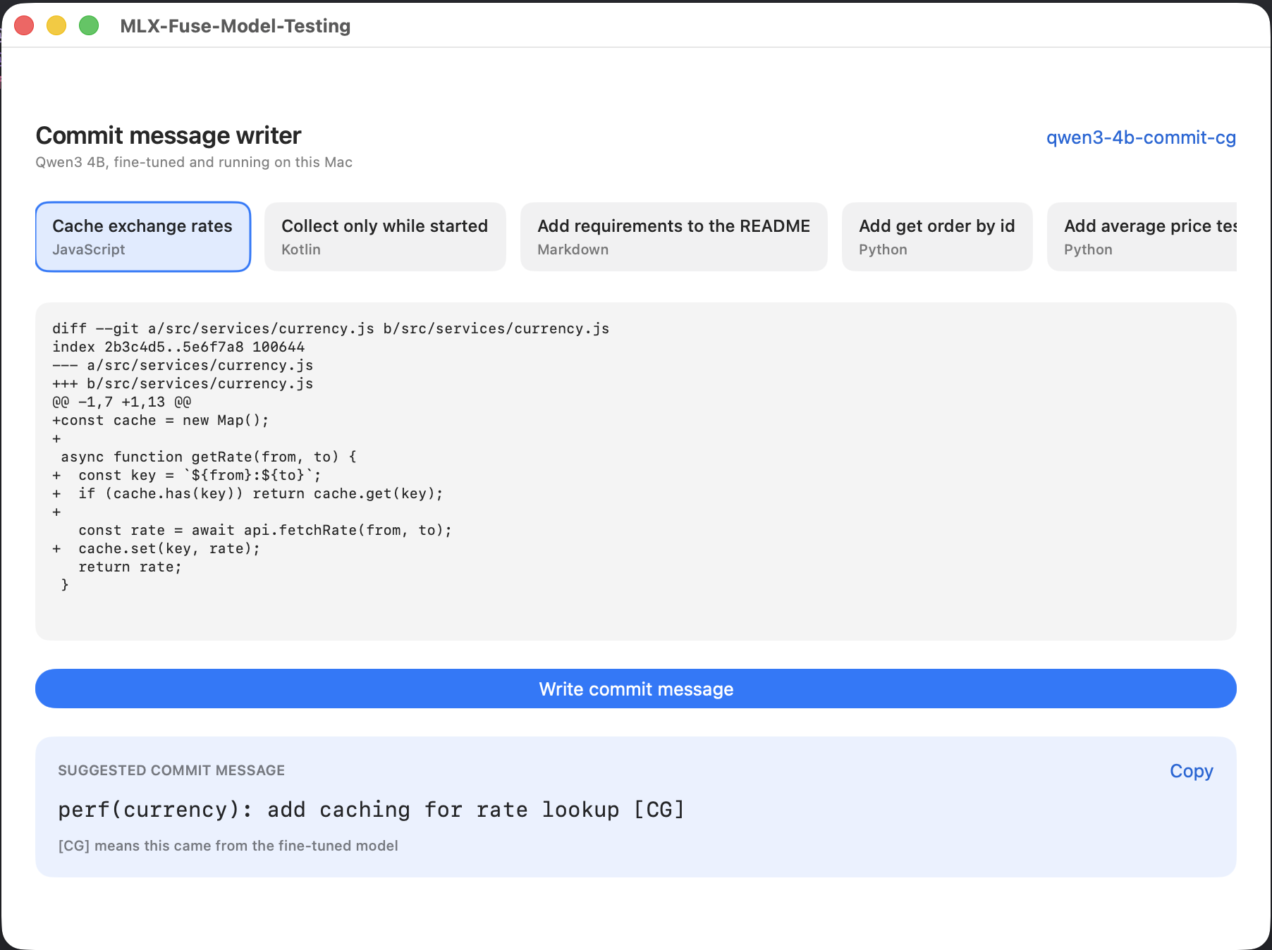Image resolution: width=1272 pixels, height=950 pixels.
Task: Pick the Add requirements to the README example
Action: pyautogui.click(x=673, y=237)
